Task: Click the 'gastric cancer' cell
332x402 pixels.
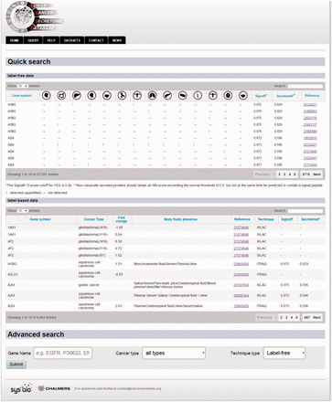Action: click(89, 285)
